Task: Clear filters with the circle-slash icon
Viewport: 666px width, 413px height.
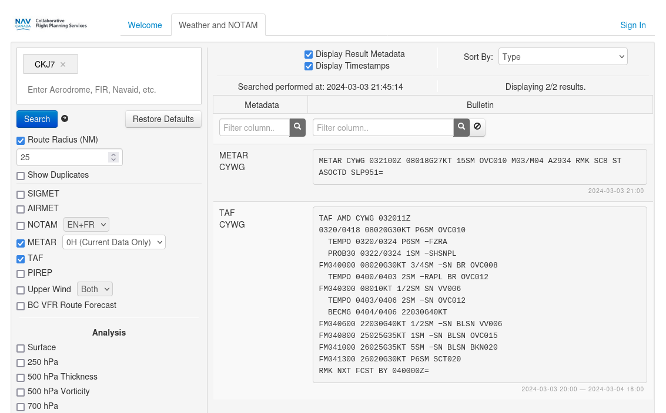Action: click(x=477, y=127)
